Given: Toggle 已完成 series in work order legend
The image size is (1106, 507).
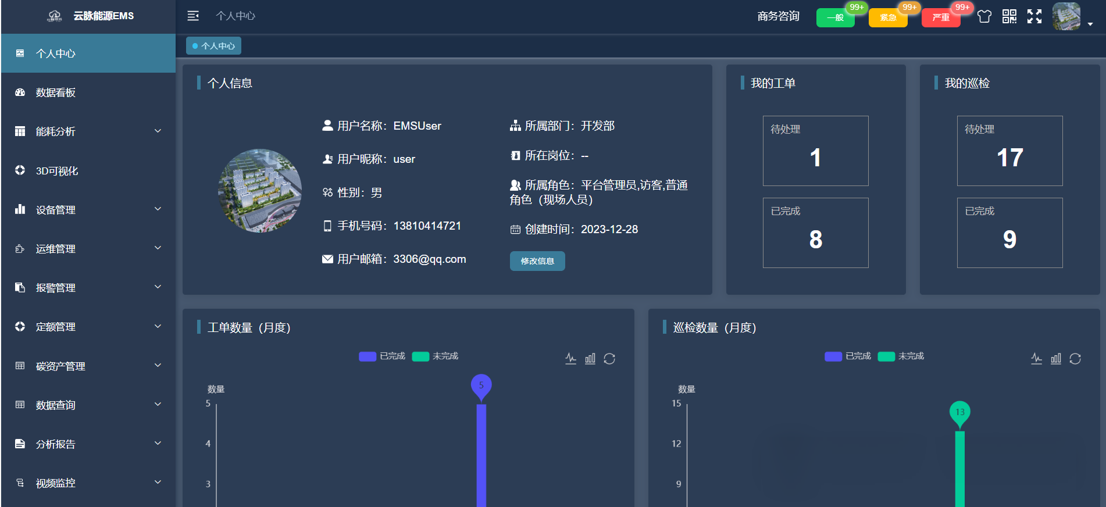Looking at the screenshot, I should tap(382, 356).
